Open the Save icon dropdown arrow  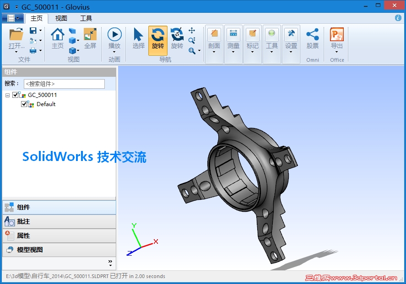point(40,31)
